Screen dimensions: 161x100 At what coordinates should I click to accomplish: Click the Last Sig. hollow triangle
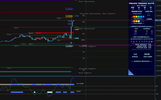point(149,14)
